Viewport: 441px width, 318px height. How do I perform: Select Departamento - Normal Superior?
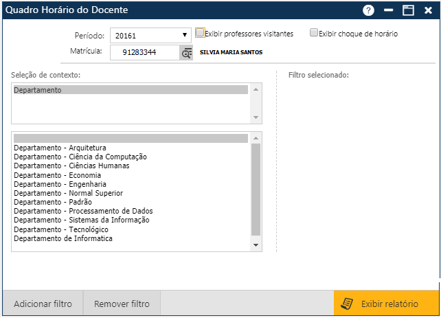pos(131,193)
